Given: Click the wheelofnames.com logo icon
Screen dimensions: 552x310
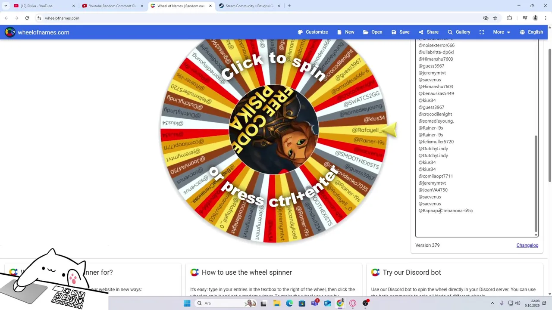Looking at the screenshot, I should tap(10, 32).
